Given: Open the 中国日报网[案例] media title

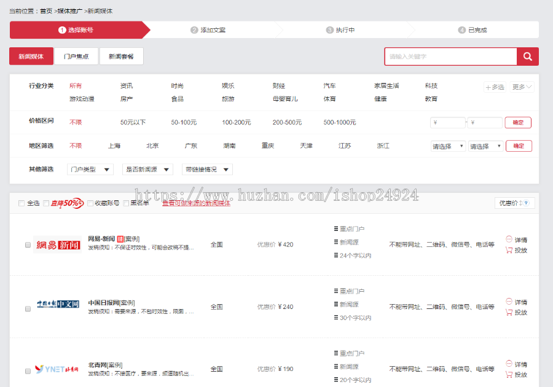Looking at the screenshot, I should (x=111, y=303).
